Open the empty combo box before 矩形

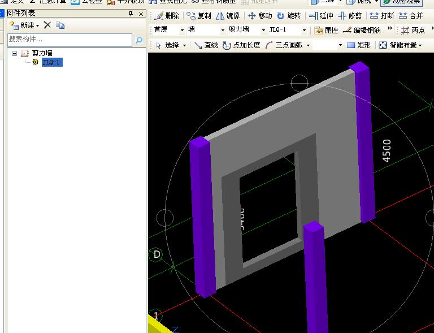(x=328, y=45)
